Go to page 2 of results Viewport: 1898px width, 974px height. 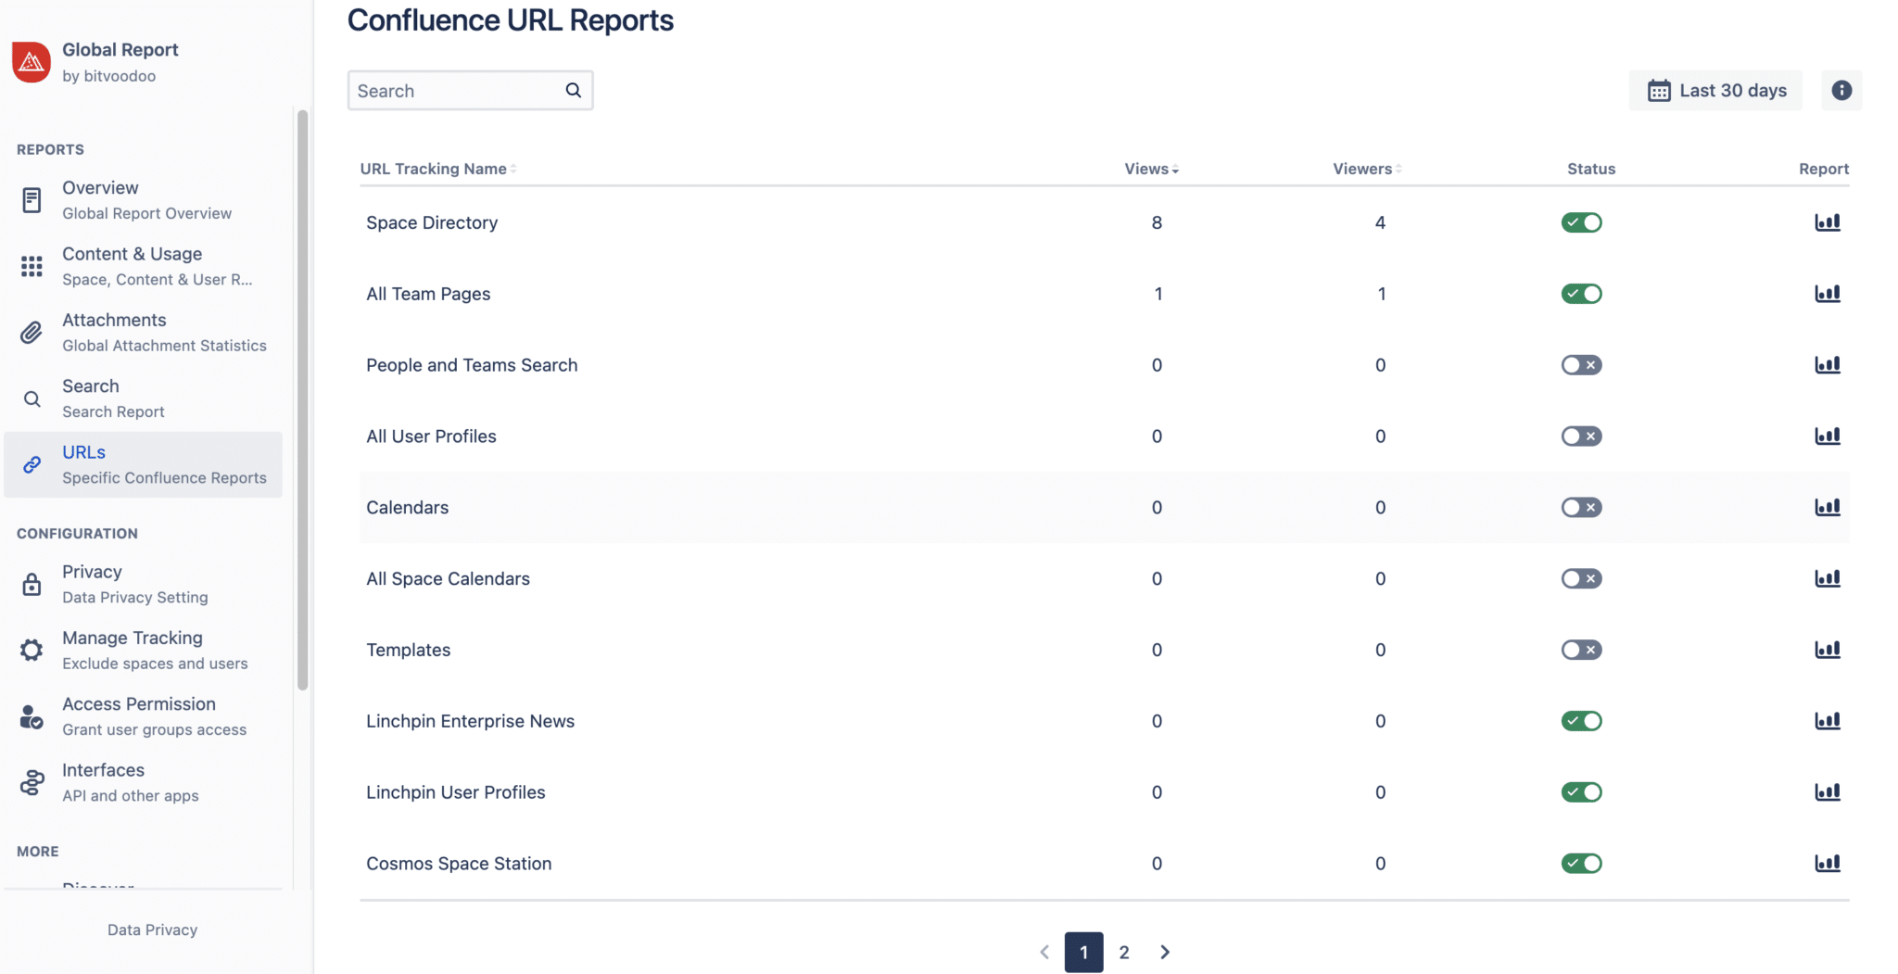pos(1124,952)
